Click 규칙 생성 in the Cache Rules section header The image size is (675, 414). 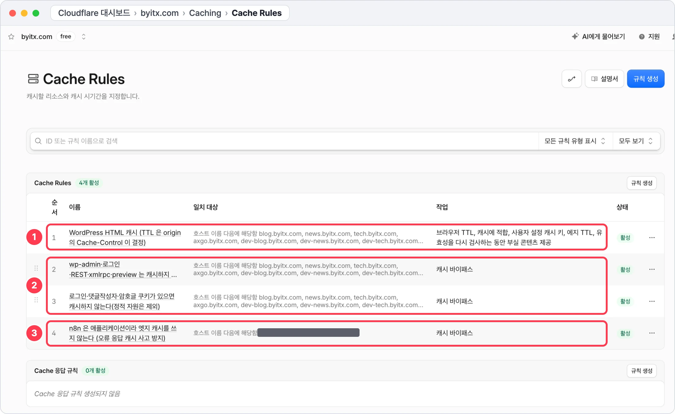642,183
